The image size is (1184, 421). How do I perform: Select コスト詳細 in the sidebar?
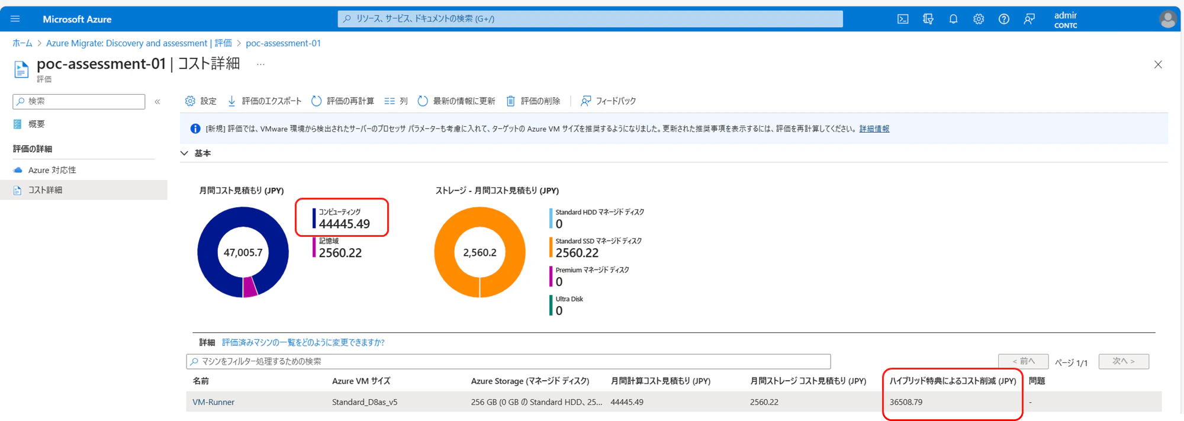[83, 190]
